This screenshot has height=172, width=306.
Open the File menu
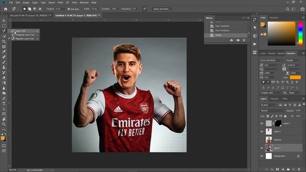tap(11, 2)
